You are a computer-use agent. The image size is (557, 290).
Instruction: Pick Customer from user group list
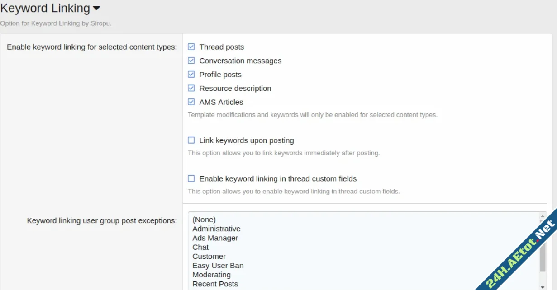pos(209,256)
